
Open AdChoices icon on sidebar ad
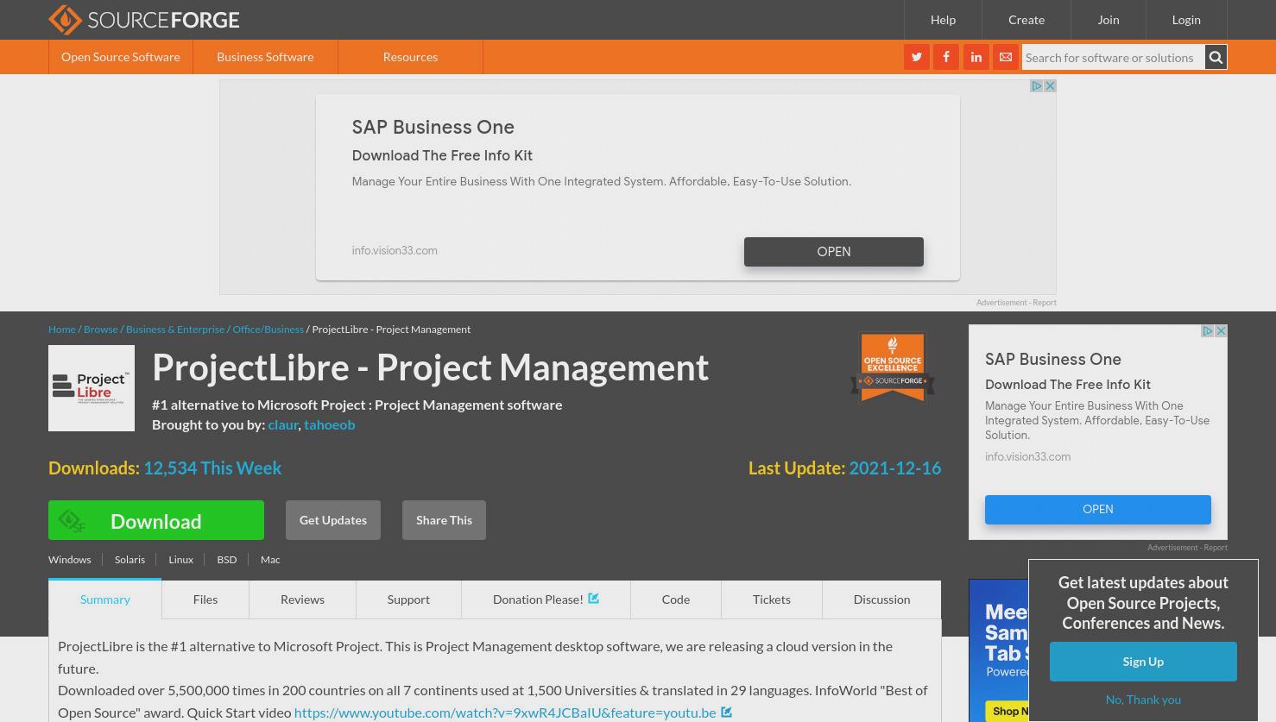(x=1208, y=331)
